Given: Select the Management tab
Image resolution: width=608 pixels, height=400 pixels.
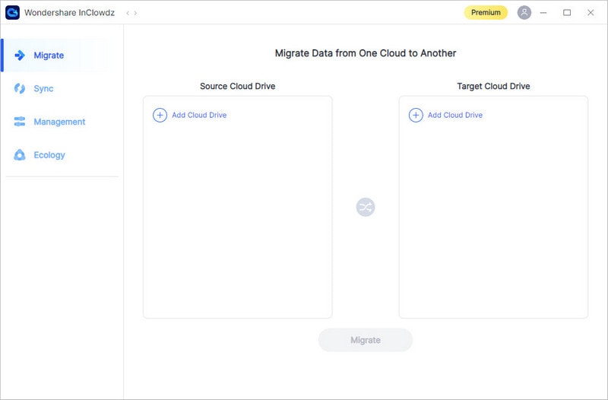Looking at the screenshot, I should point(59,122).
